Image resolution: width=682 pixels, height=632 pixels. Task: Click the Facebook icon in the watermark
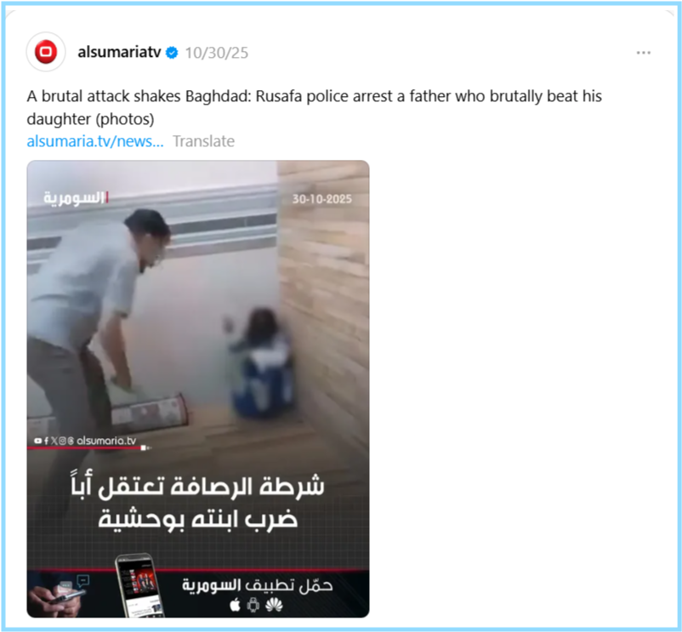(46, 441)
